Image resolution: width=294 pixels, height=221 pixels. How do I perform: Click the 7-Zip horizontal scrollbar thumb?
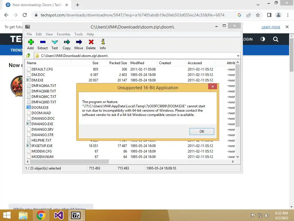click(69, 162)
